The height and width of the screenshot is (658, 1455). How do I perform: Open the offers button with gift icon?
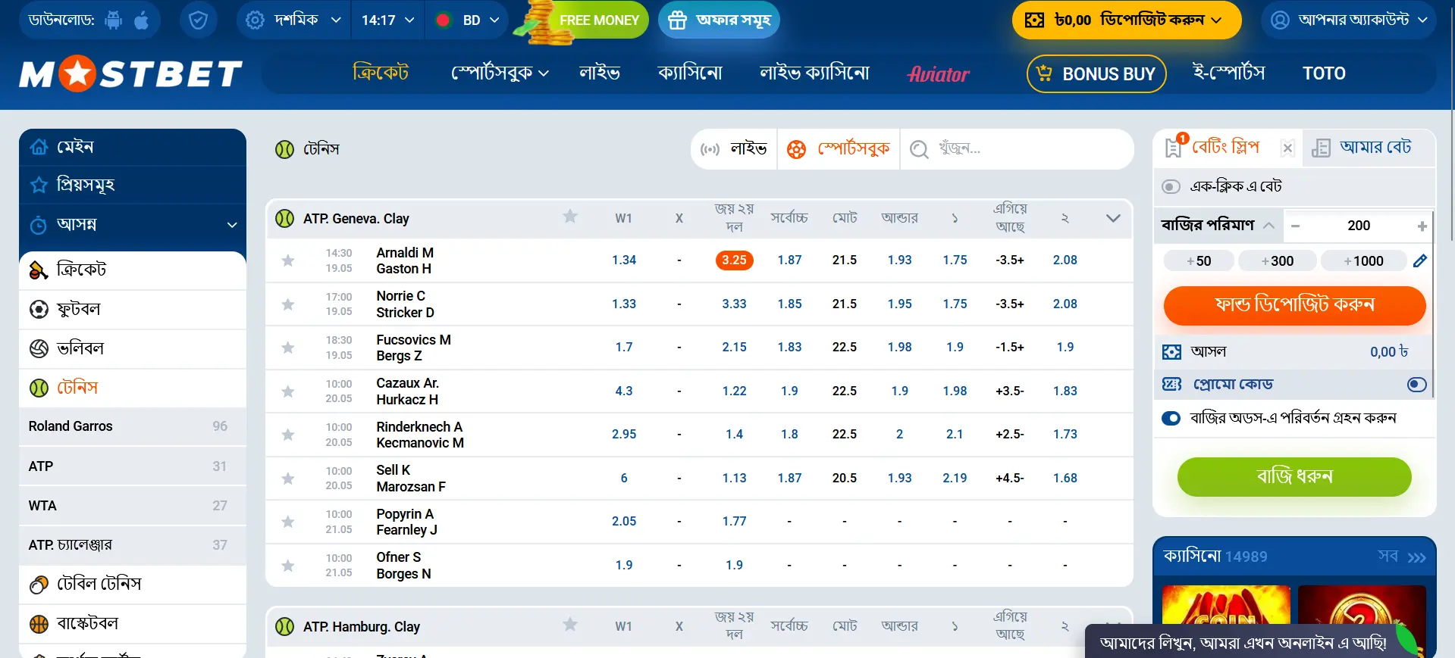pos(719,20)
